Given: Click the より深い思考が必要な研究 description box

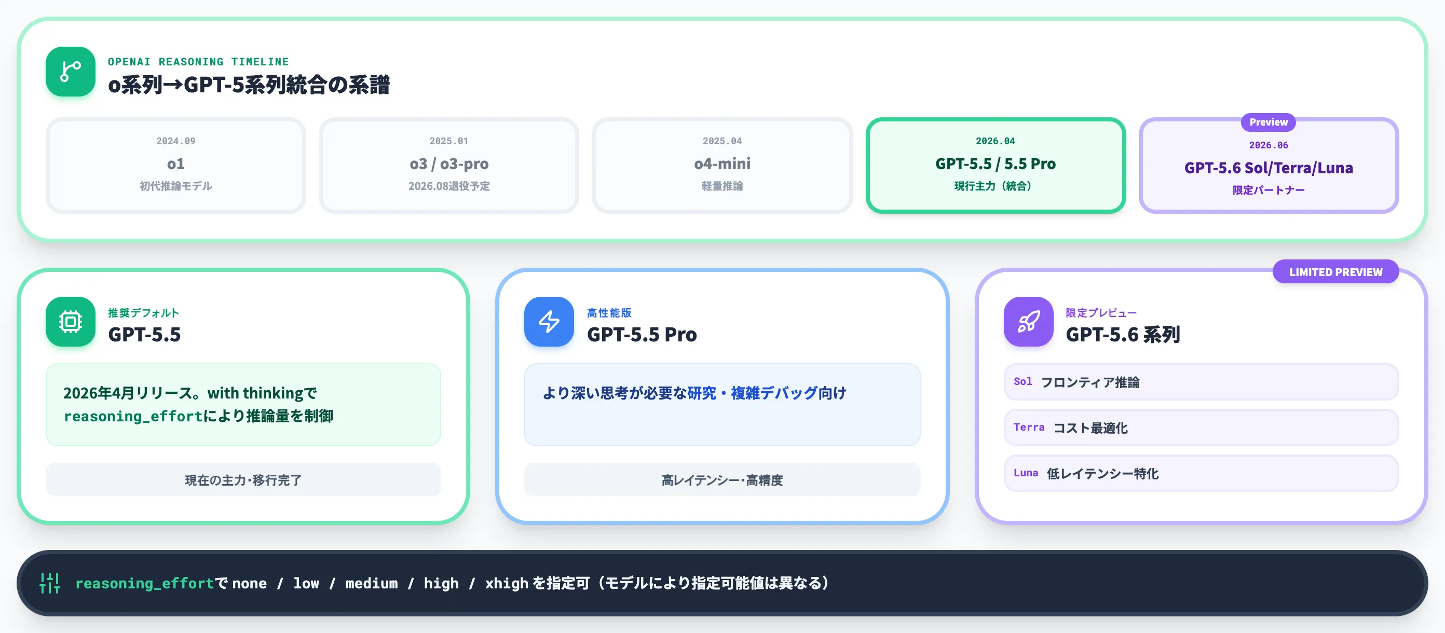Looking at the screenshot, I should (x=722, y=405).
